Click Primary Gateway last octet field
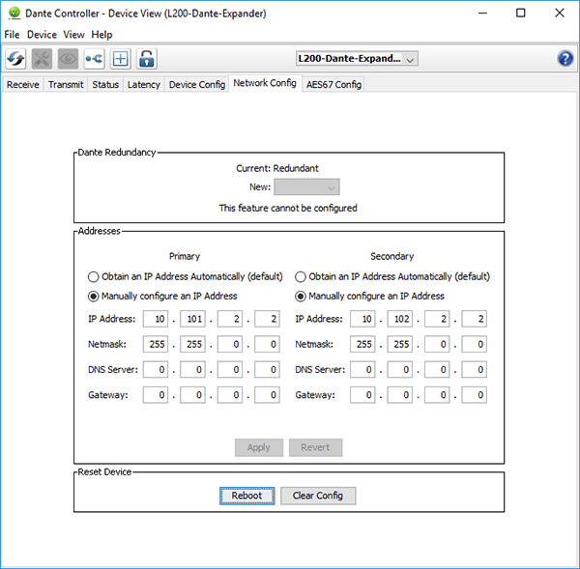 click(267, 395)
